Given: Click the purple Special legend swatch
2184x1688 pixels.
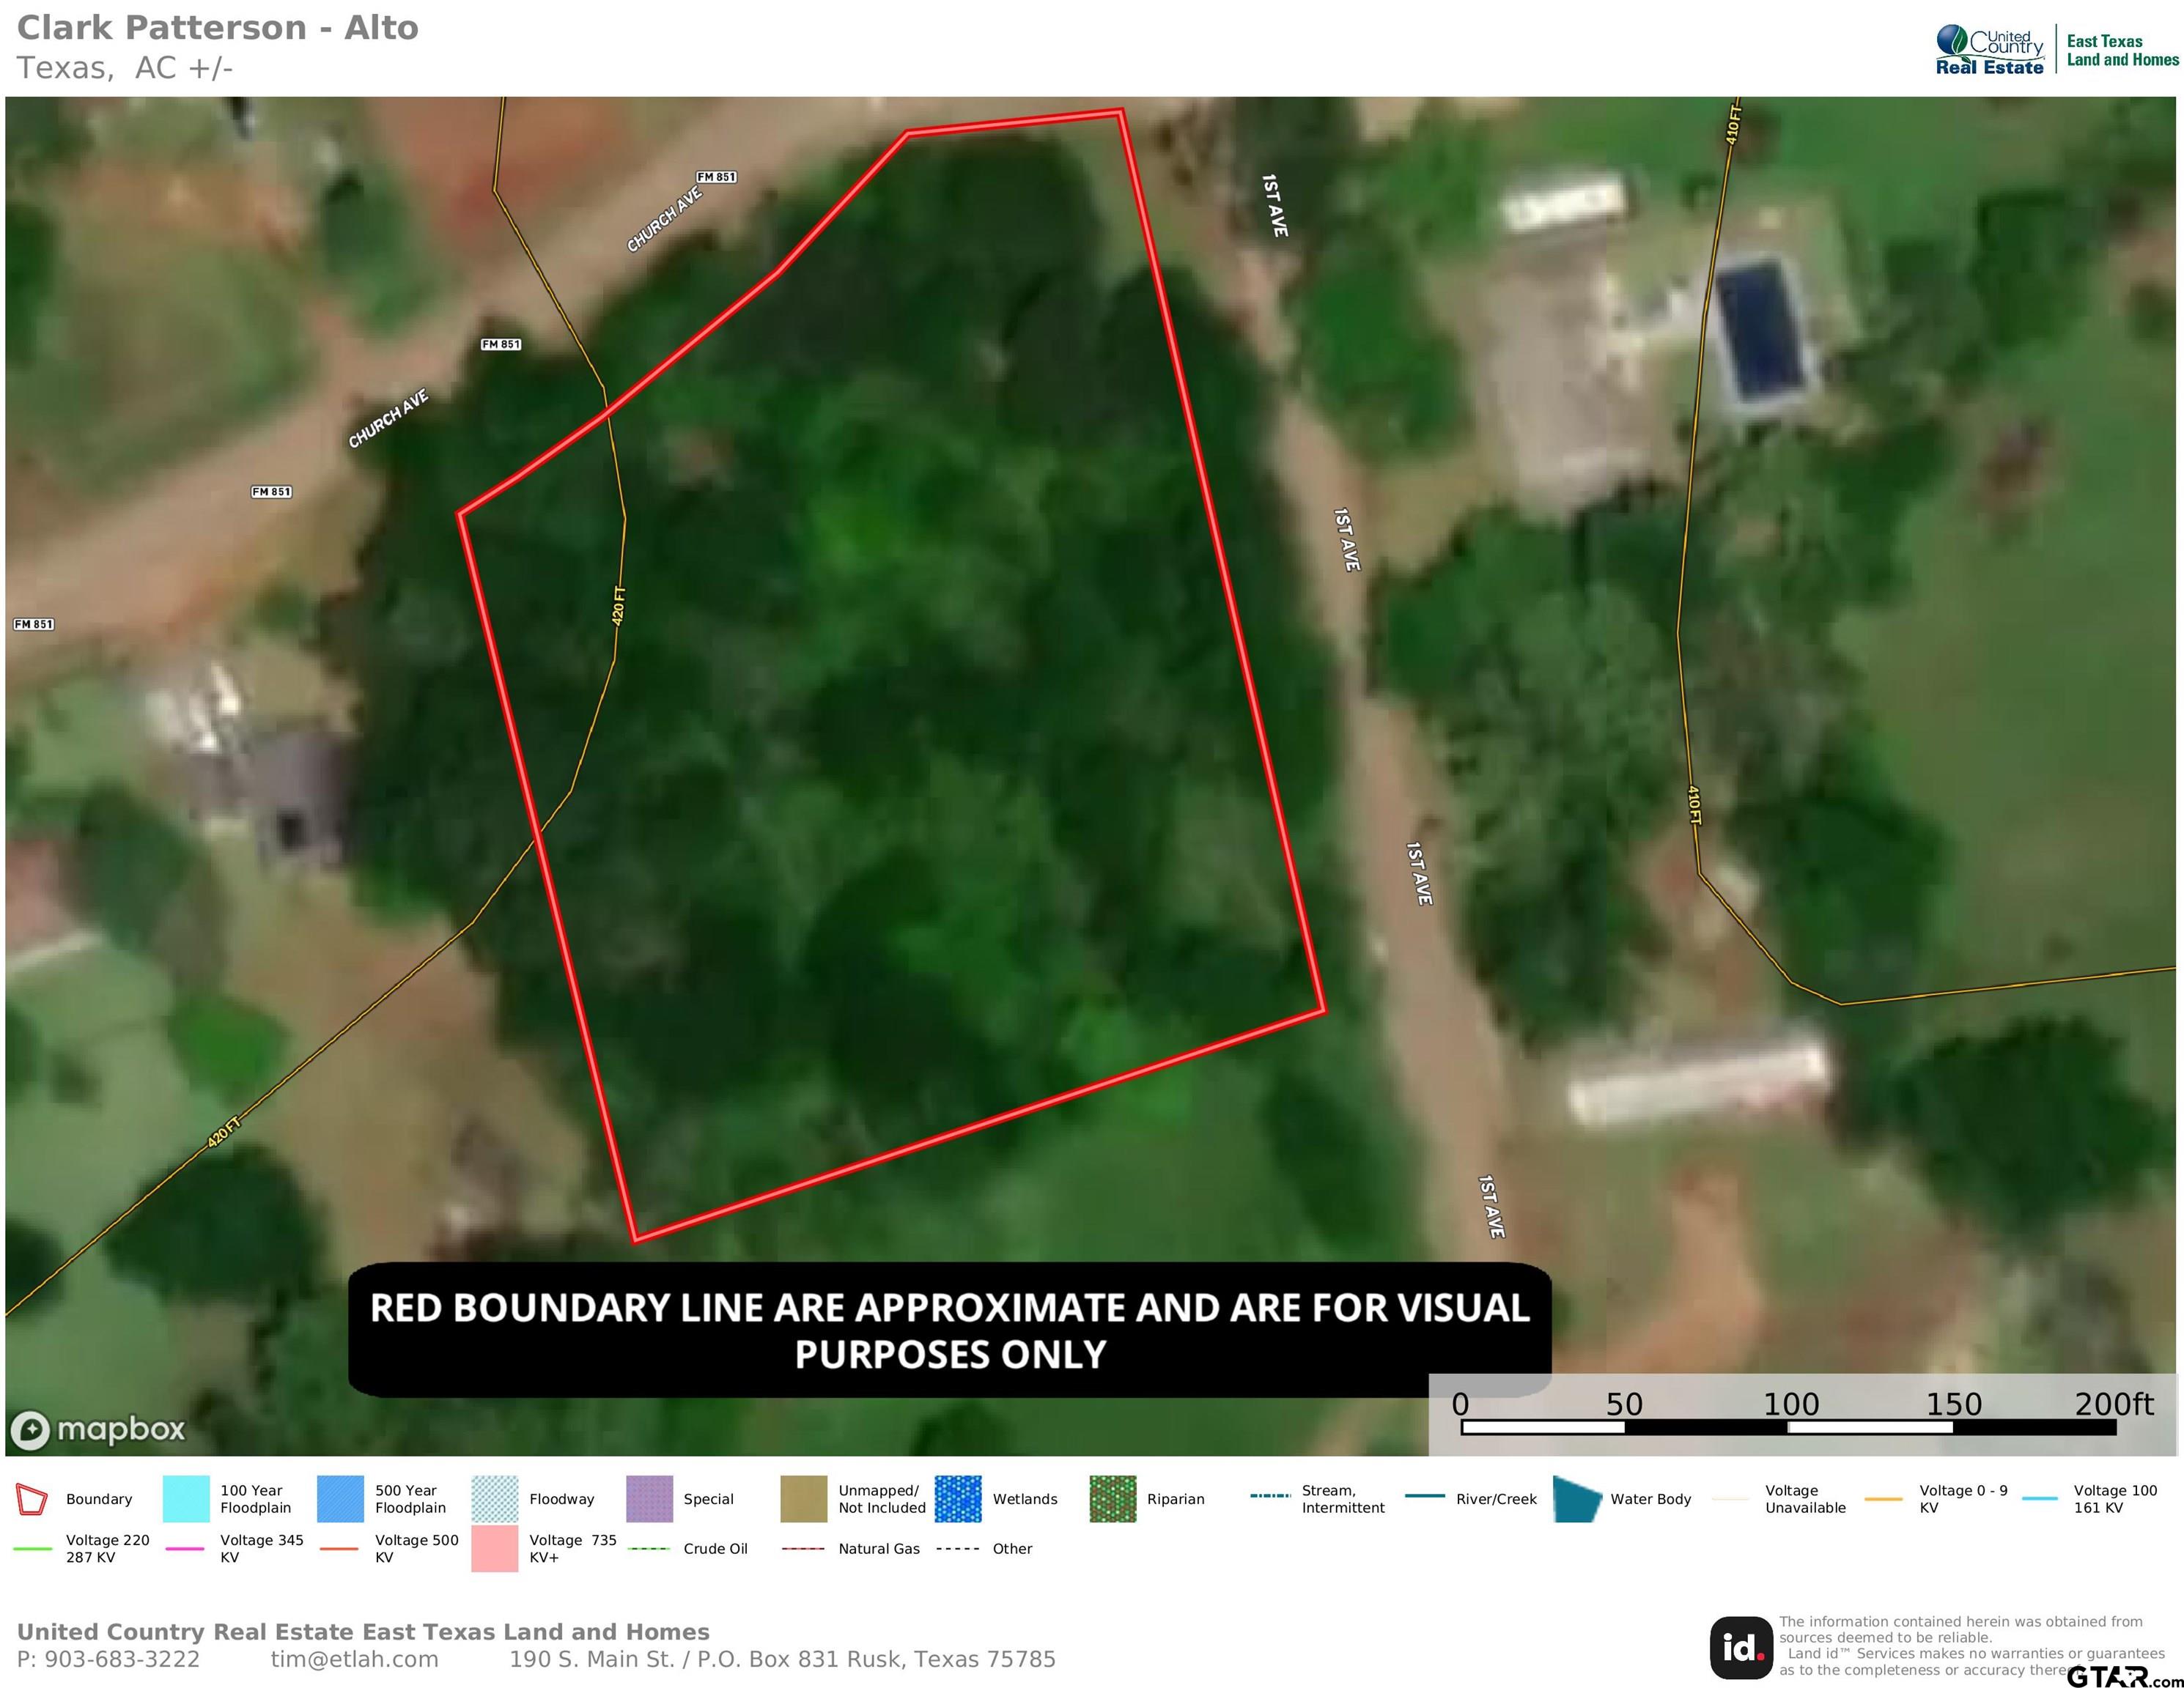Looking at the screenshot, I should 649,1499.
